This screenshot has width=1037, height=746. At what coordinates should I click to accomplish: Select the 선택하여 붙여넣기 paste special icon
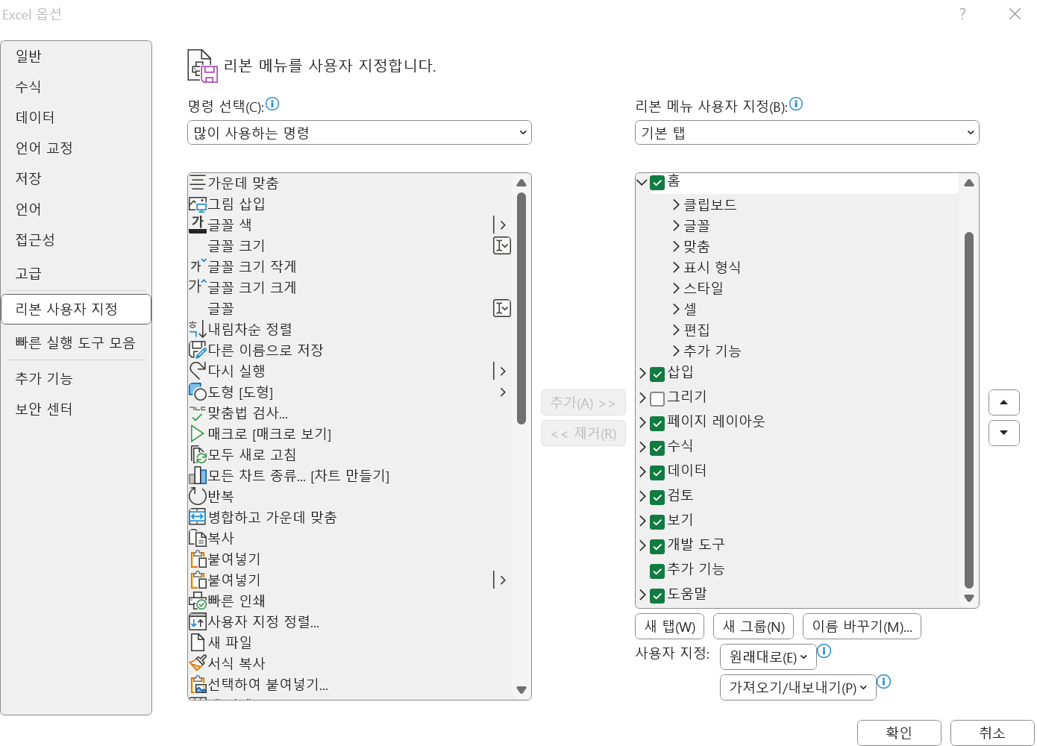point(198,683)
